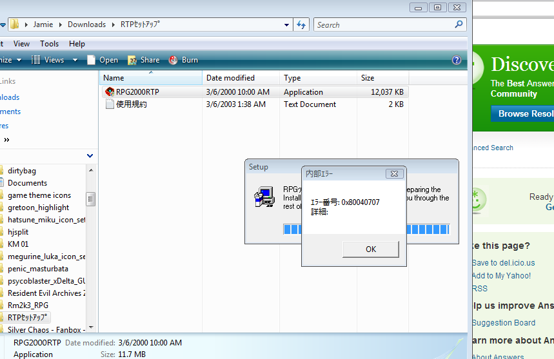The image size is (554, 359).
Task: Open address bar history dropdown
Action: 286,25
